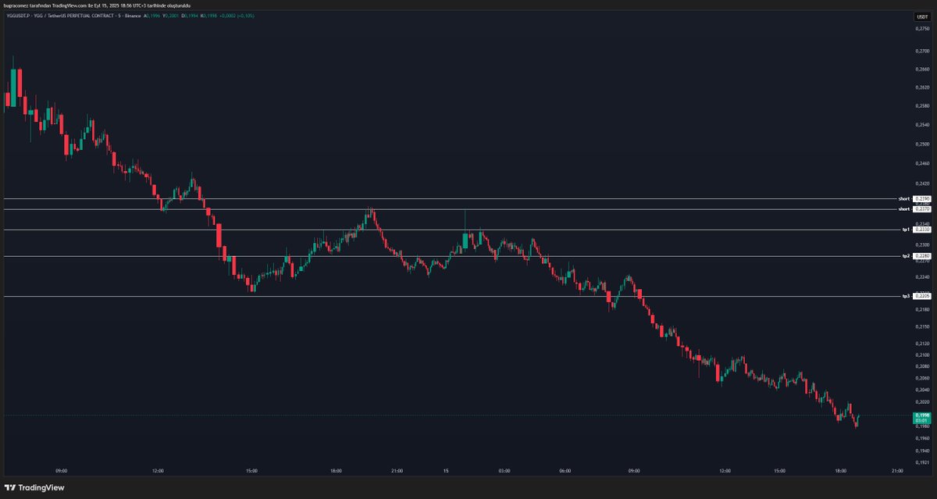Click the tp3 0,2205 price label
This screenshot has width=937, height=499.
click(x=922, y=296)
